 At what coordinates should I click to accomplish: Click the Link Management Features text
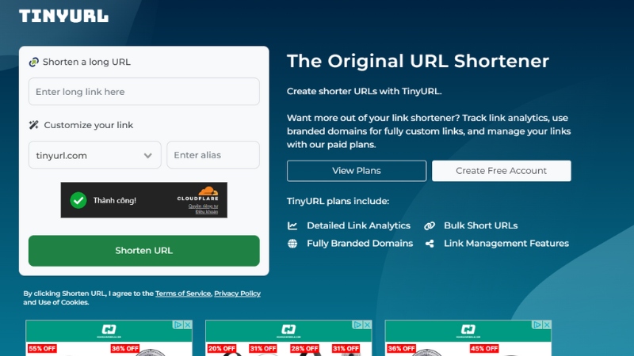(x=506, y=244)
